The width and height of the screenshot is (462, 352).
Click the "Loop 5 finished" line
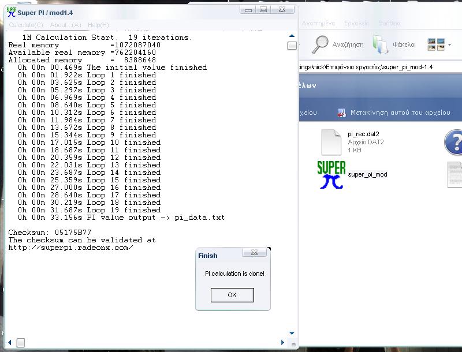point(87,105)
